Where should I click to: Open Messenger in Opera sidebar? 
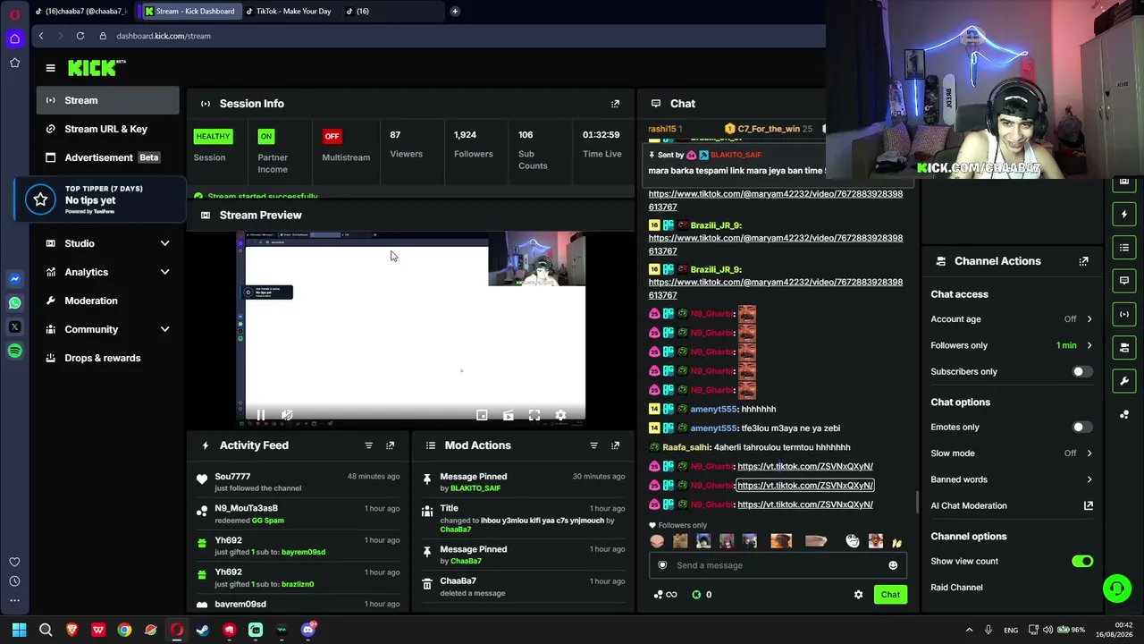point(14,279)
